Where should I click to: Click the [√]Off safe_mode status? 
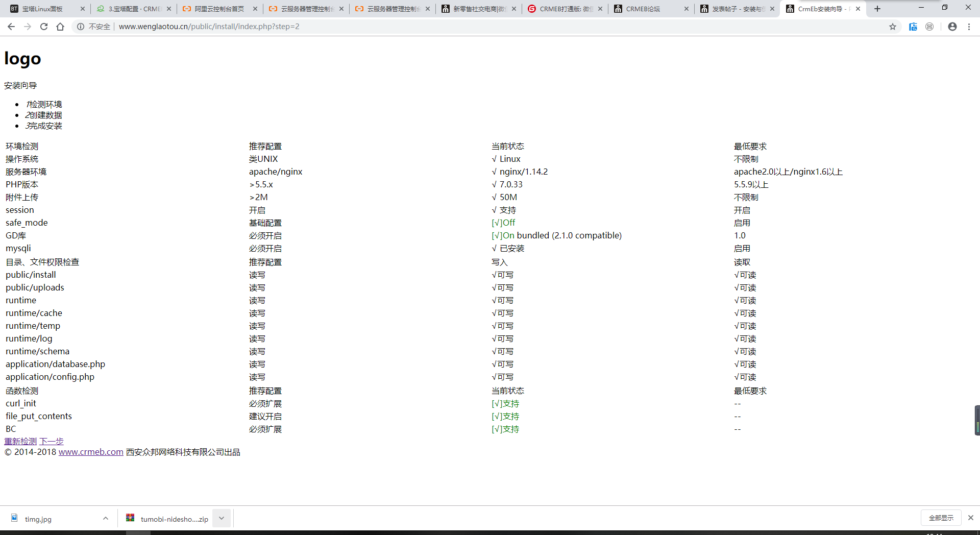[503, 223]
